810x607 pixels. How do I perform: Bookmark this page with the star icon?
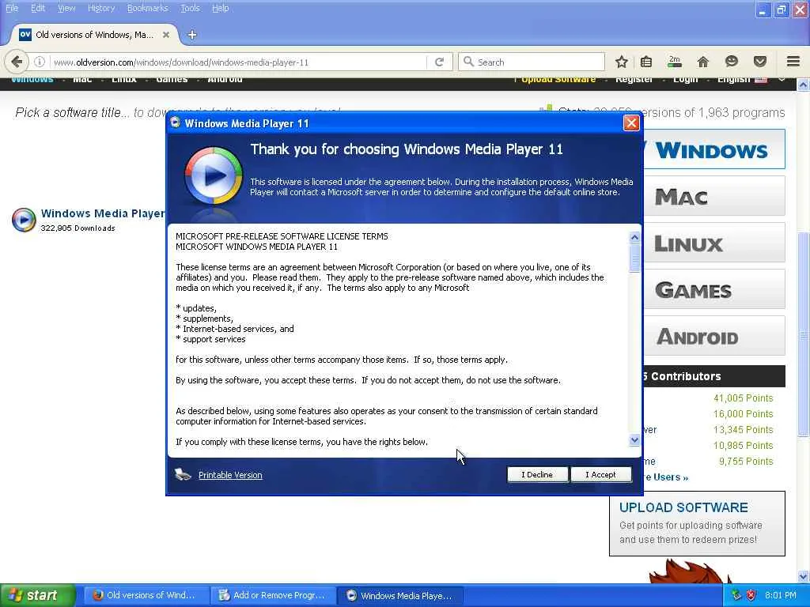click(622, 62)
